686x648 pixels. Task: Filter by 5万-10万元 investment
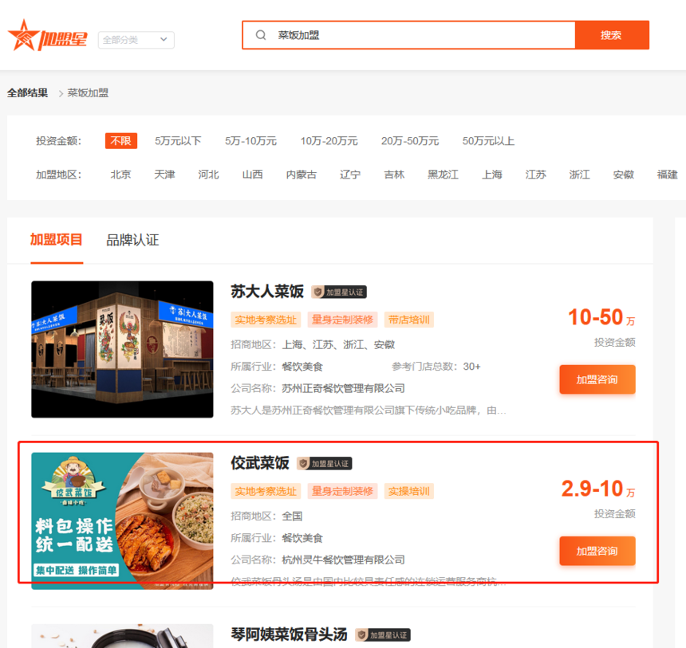251,141
